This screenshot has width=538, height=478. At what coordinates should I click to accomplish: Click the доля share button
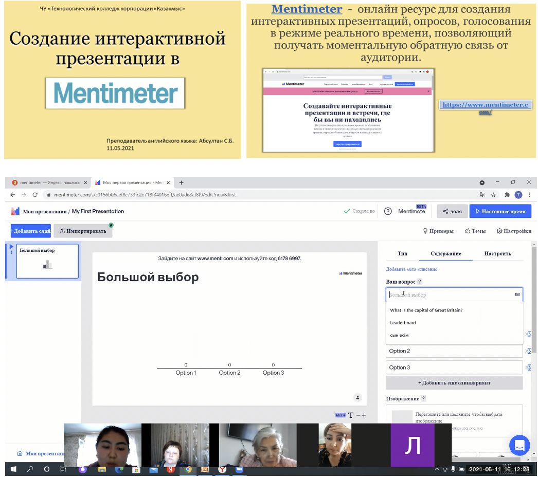452,211
